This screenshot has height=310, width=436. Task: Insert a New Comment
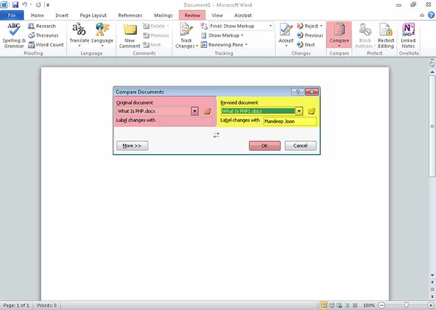point(130,36)
